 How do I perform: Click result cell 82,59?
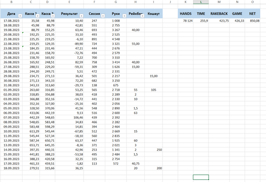point(69,62)
